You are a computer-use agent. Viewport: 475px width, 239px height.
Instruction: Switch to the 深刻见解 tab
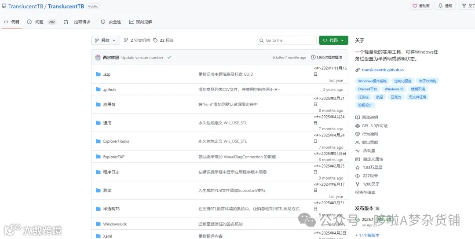click(x=141, y=22)
